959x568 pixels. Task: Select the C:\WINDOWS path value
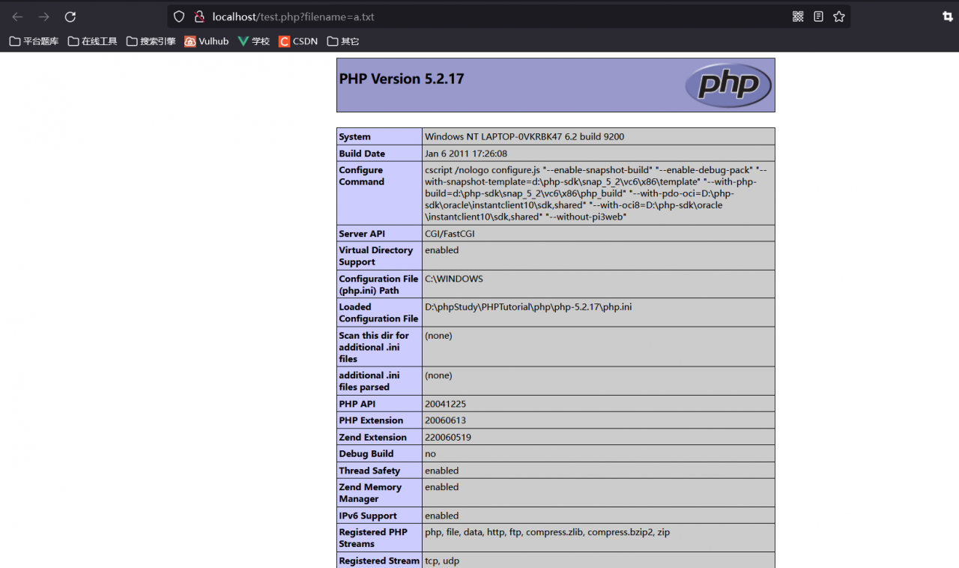coord(454,279)
